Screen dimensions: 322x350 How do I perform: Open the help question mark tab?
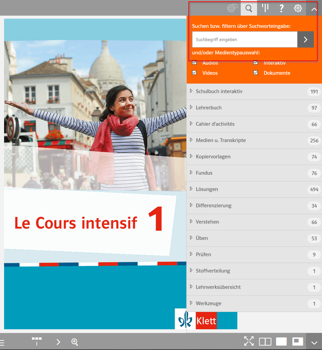point(281,8)
